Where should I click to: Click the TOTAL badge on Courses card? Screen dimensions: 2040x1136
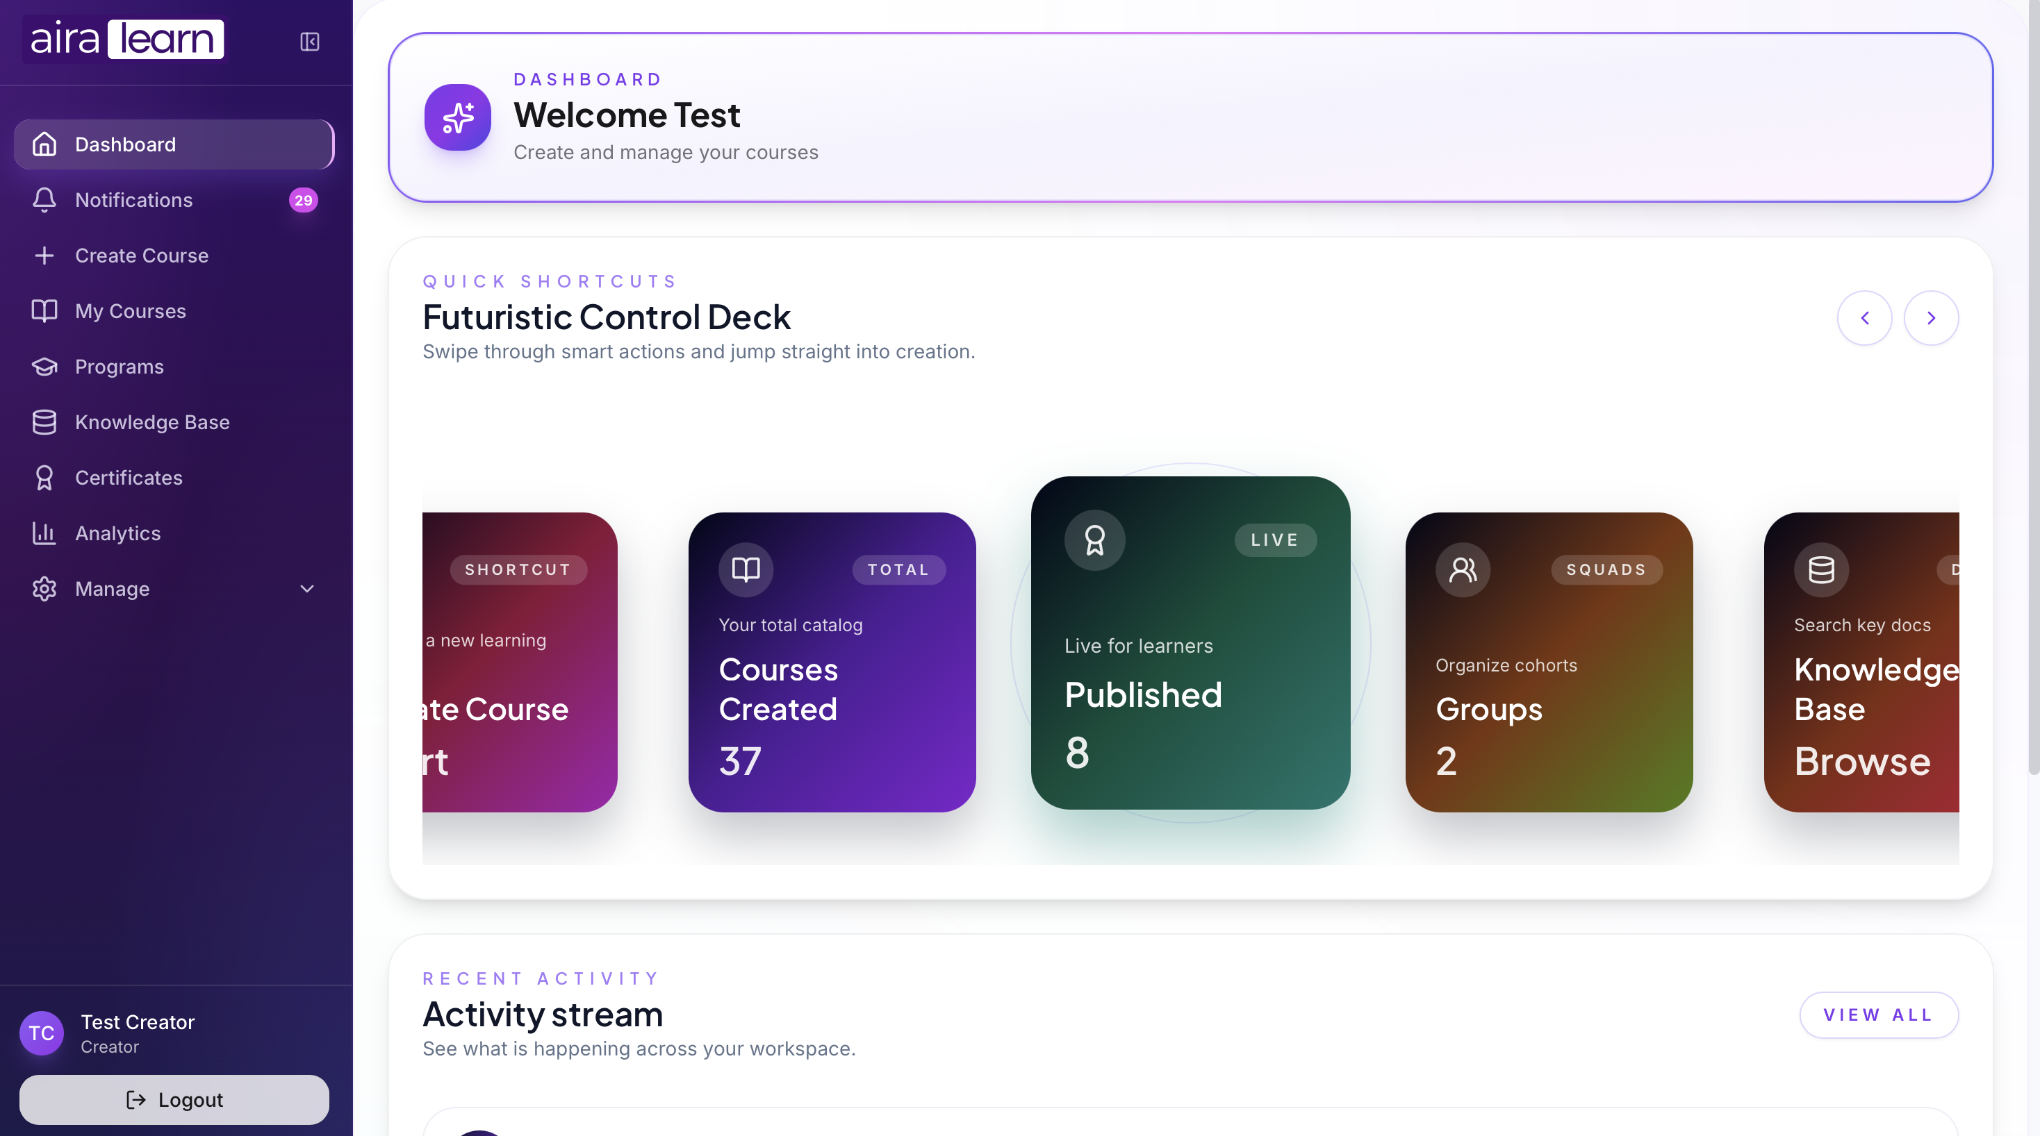pyautogui.click(x=899, y=569)
